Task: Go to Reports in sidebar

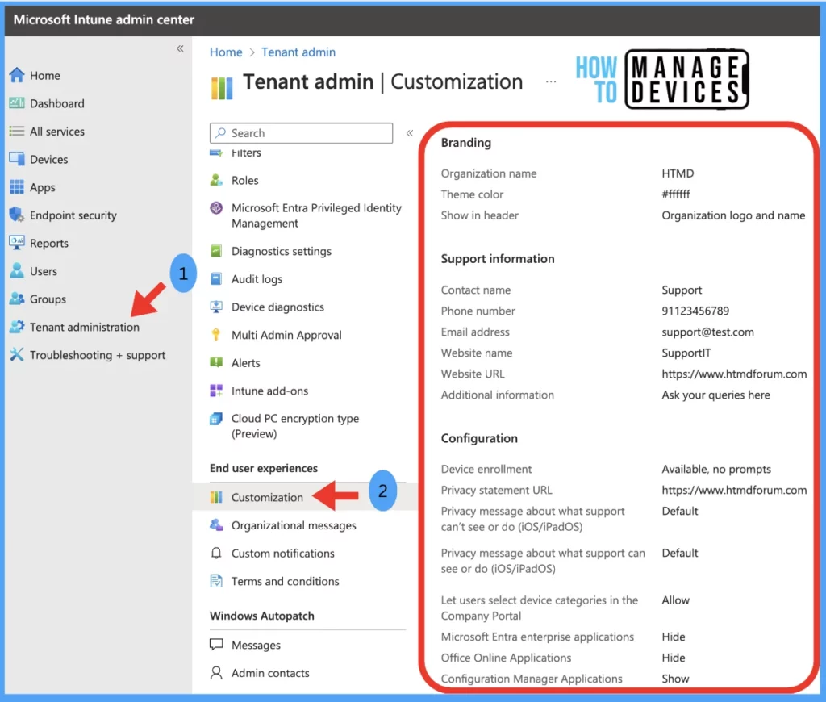Action: [49, 243]
